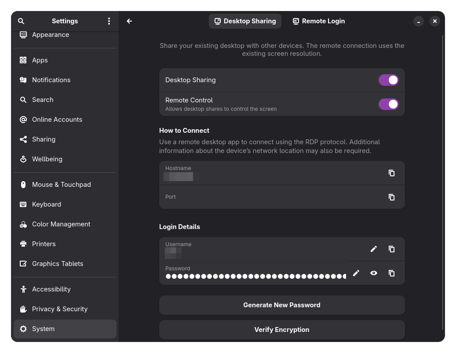Select the Sharing sidebar entry

pos(65,139)
